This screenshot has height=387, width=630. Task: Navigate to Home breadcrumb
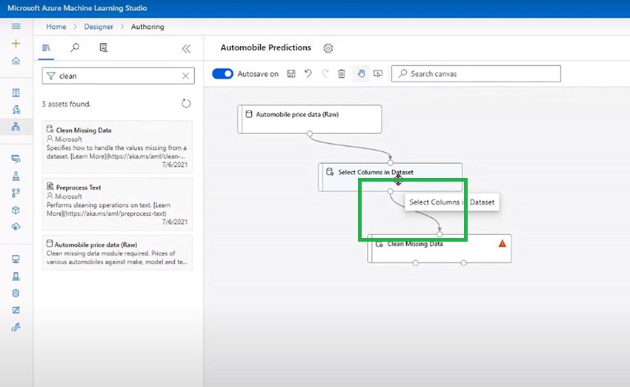click(x=56, y=27)
